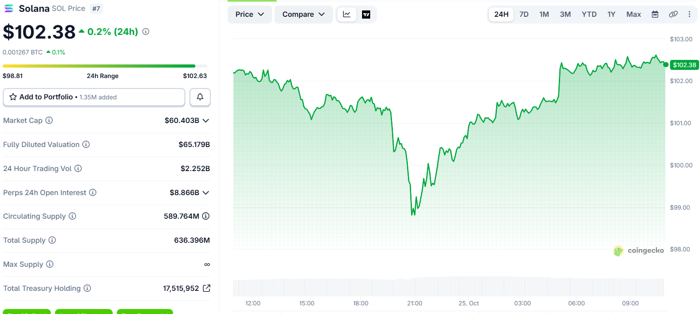Switch to TradingView chart icon

click(x=366, y=15)
